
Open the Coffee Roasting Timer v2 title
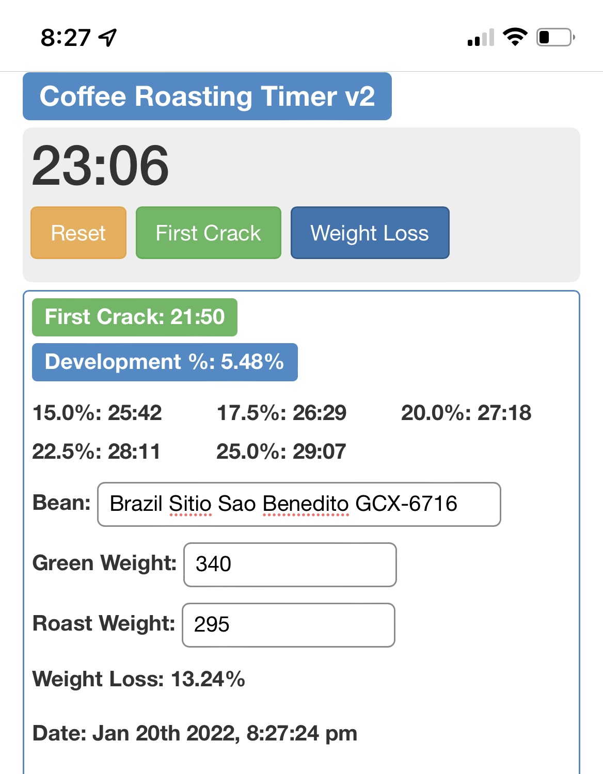pyautogui.click(x=207, y=96)
